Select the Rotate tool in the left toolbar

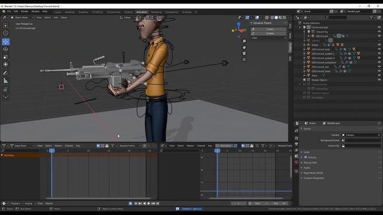[5, 50]
